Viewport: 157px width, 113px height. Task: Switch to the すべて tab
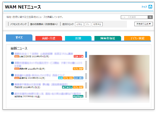point(19,38)
